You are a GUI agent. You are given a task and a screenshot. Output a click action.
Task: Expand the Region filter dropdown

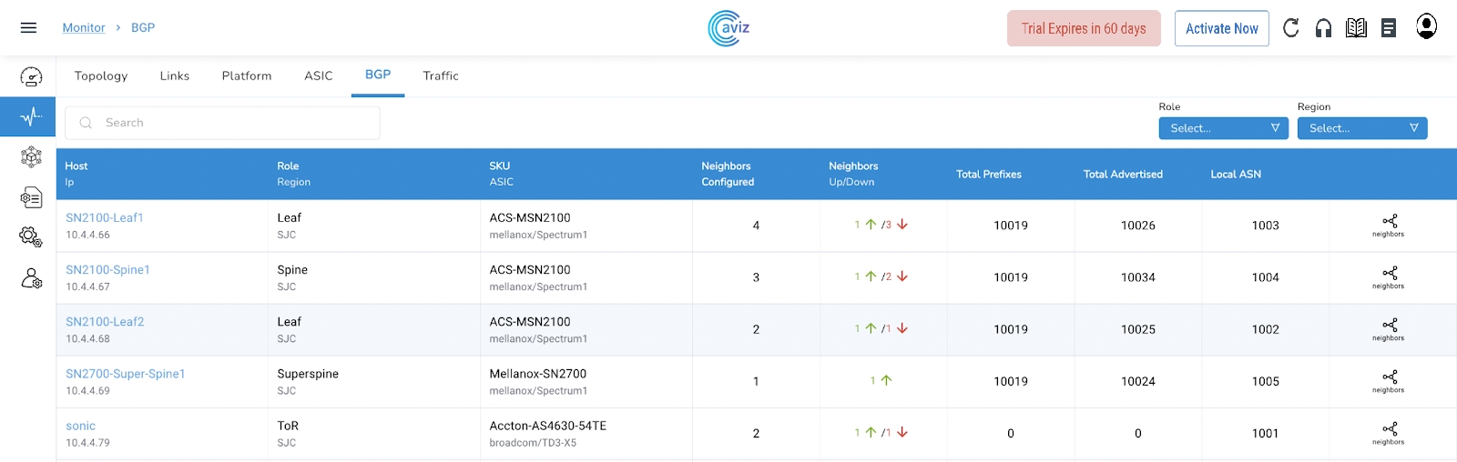click(x=1361, y=128)
